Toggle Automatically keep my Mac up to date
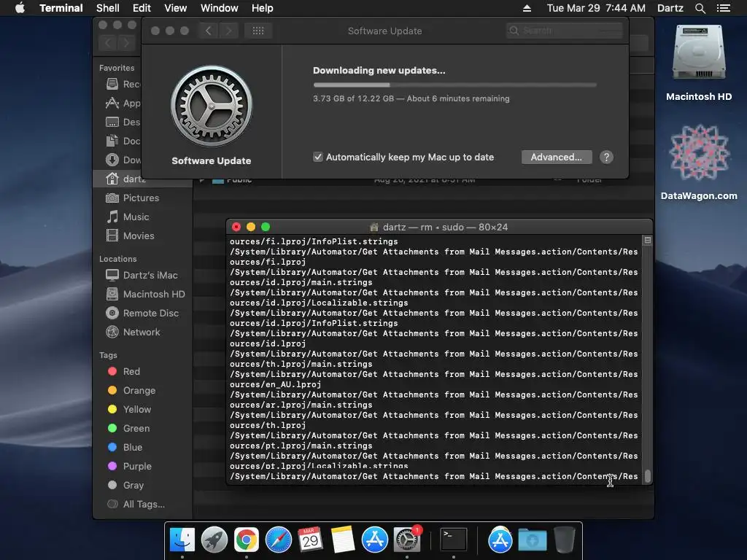This screenshot has width=747, height=560. pos(318,157)
